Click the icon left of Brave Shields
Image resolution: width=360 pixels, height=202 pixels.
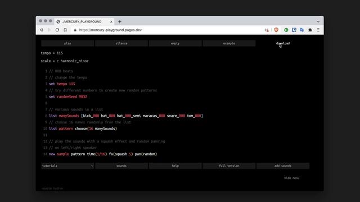[x=267, y=30]
